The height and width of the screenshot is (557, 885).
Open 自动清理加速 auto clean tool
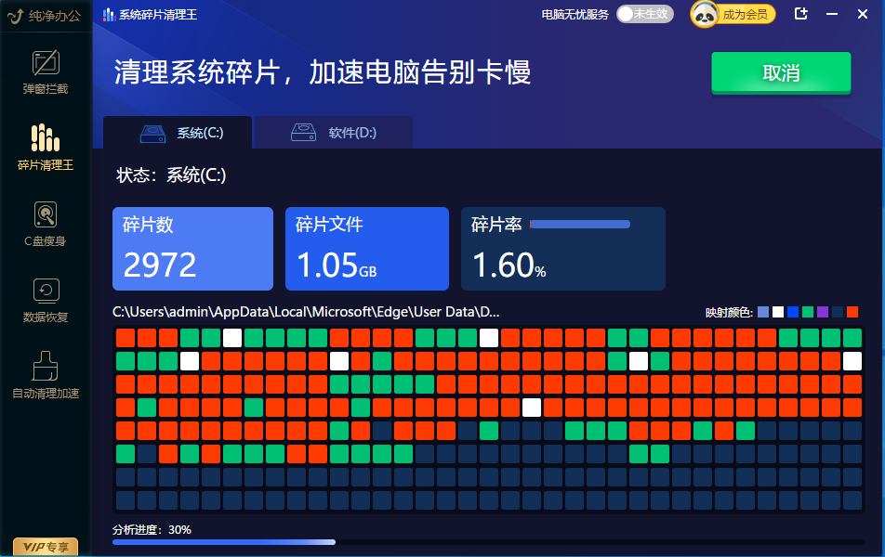pyautogui.click(x=46, y=377)
